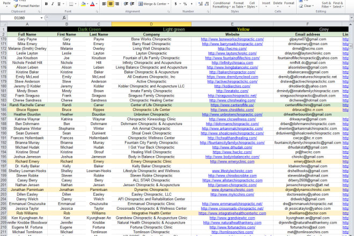
Task: Open Format cells menu
Action: click(289, 4)
